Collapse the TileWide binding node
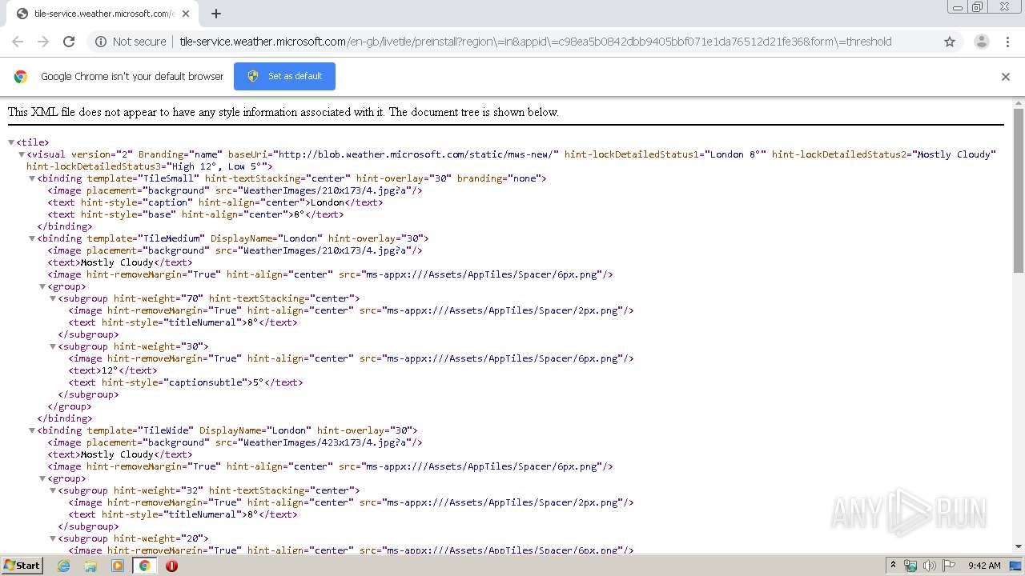The width and height of the screenshot is (1025, 576). (x=32, y=430)
